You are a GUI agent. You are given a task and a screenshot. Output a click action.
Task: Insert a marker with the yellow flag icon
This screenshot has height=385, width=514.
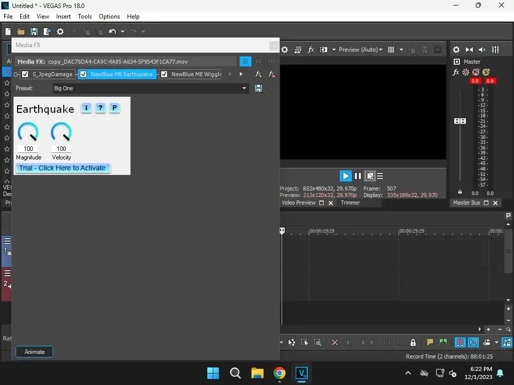(x=430, y=342)
